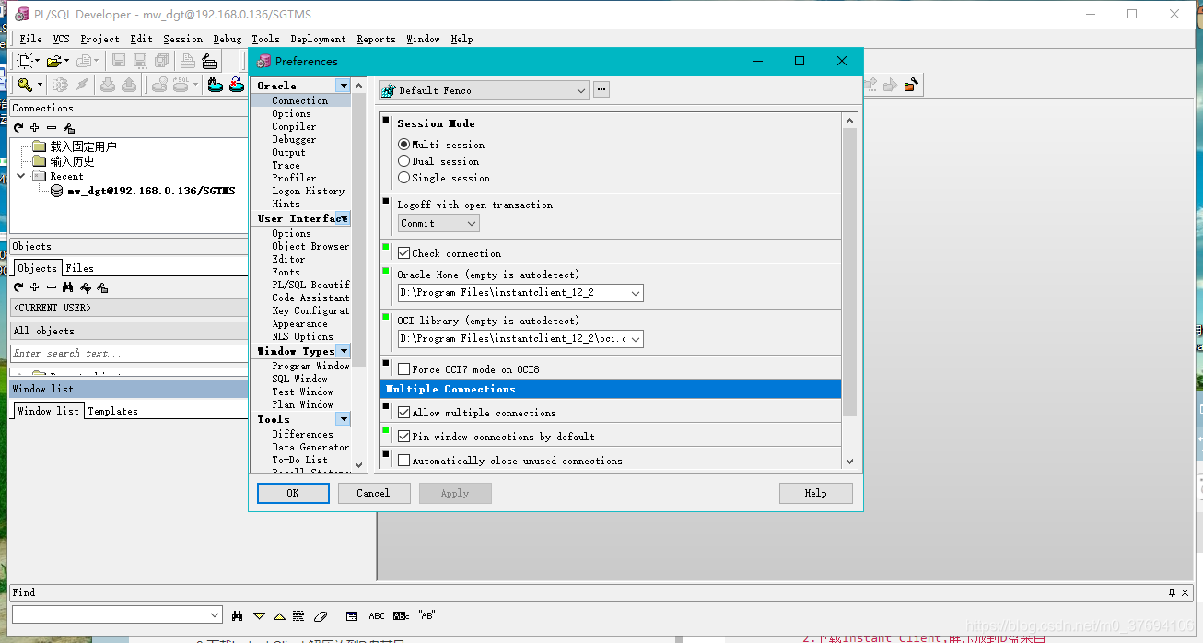Collapse the Window Types preferences section
Screen dimensions: 1203x643
343,351
